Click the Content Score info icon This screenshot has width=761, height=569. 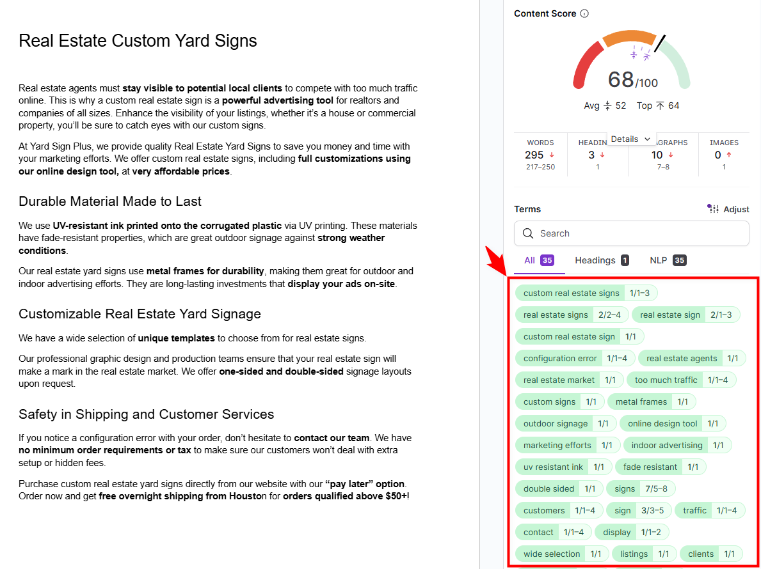[x=584, y=13]
